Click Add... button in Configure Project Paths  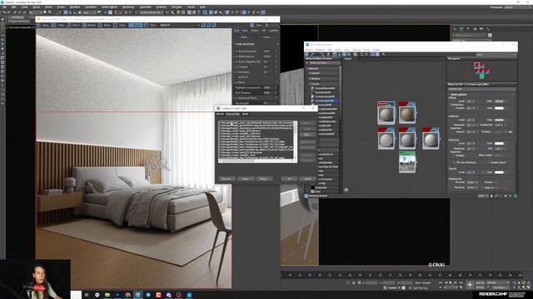307,135
